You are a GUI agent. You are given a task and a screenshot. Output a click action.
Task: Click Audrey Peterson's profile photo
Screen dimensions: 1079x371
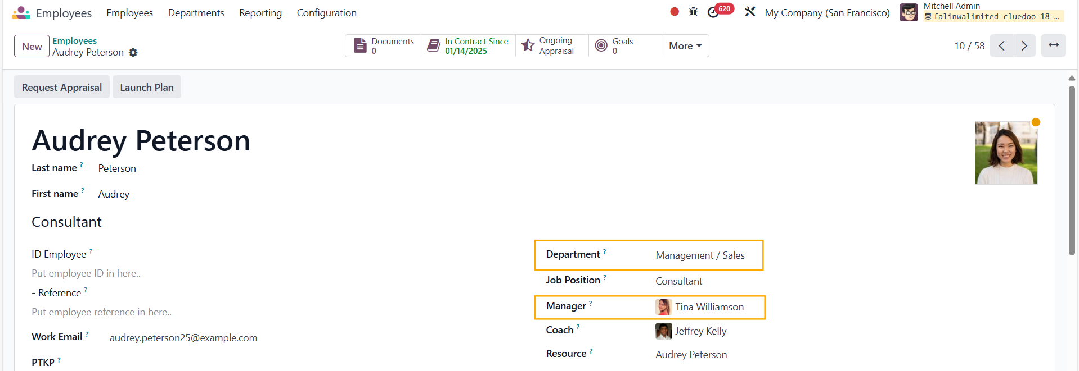(1005, 153)
